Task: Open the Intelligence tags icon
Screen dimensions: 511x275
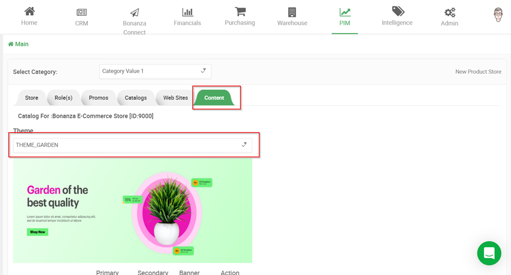Action: tap(398, 11)
